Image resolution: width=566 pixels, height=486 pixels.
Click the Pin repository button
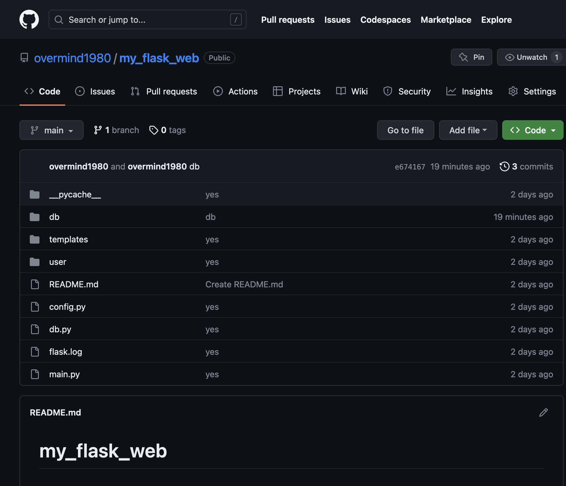472,57
